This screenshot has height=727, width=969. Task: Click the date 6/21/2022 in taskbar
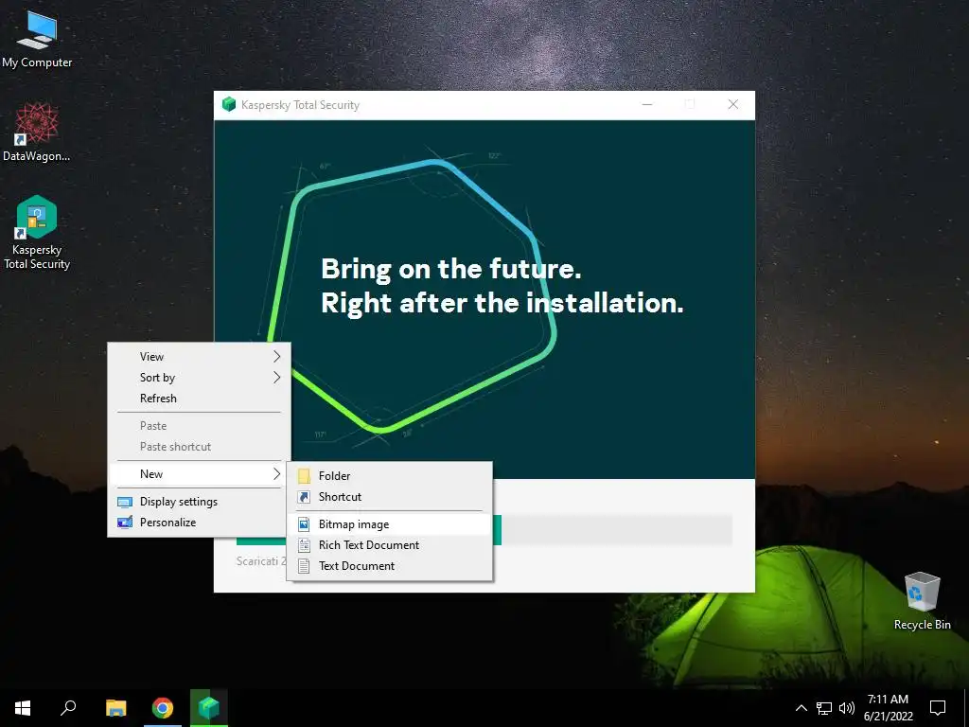[x=888, y=717]
